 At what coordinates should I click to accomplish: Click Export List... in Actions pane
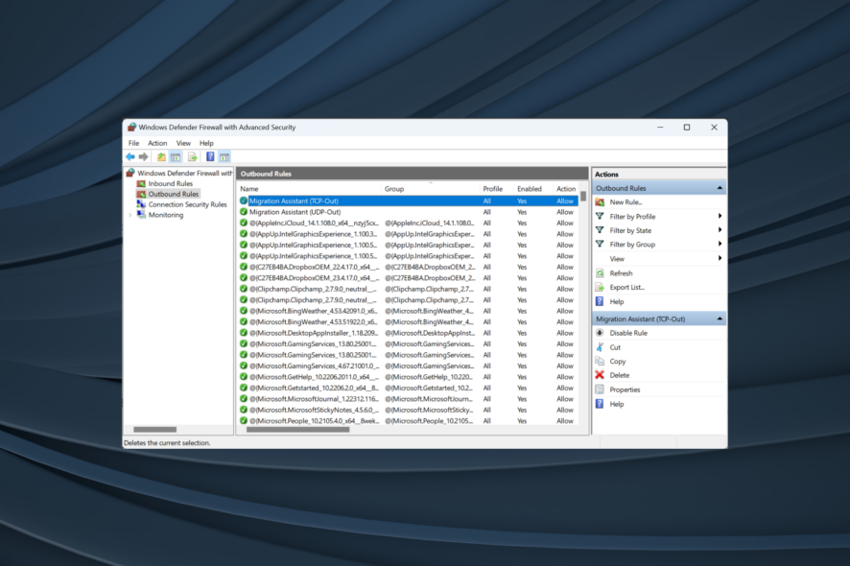pyautogui.click(x=626, y=288)
